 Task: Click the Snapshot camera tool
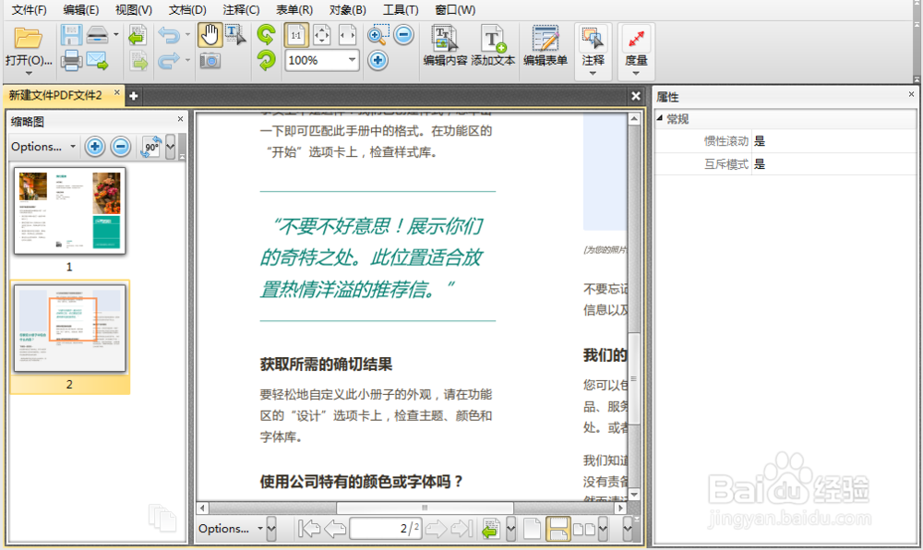210,61
